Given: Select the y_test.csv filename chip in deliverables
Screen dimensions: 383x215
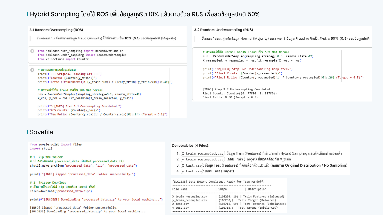Looking at the screenshot, I should pyautogui.click(x=192, y=171).
